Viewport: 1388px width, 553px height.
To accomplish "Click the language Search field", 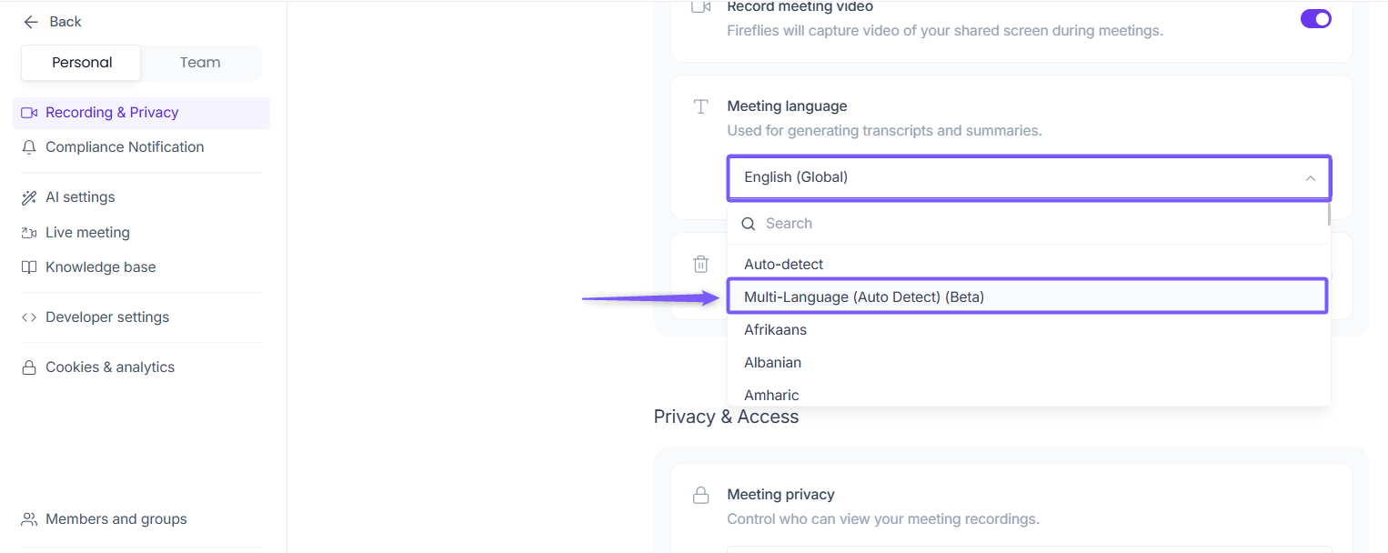I will click(910, 224).
